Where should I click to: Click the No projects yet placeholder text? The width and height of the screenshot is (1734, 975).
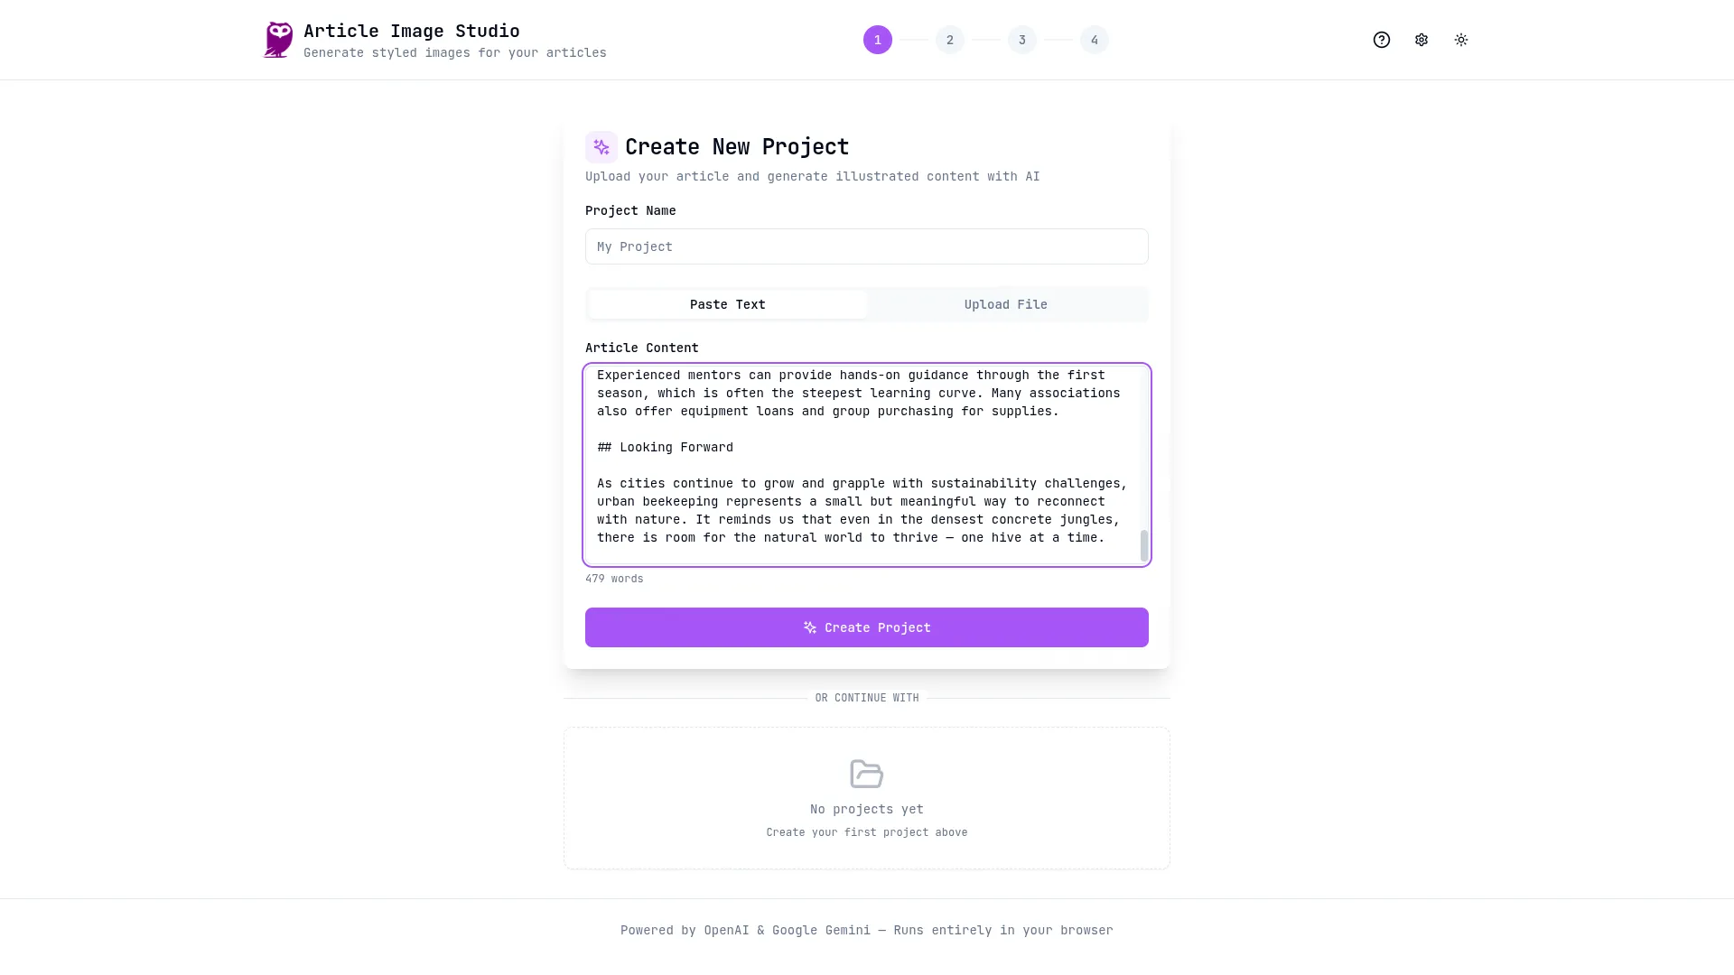[867, 809]
